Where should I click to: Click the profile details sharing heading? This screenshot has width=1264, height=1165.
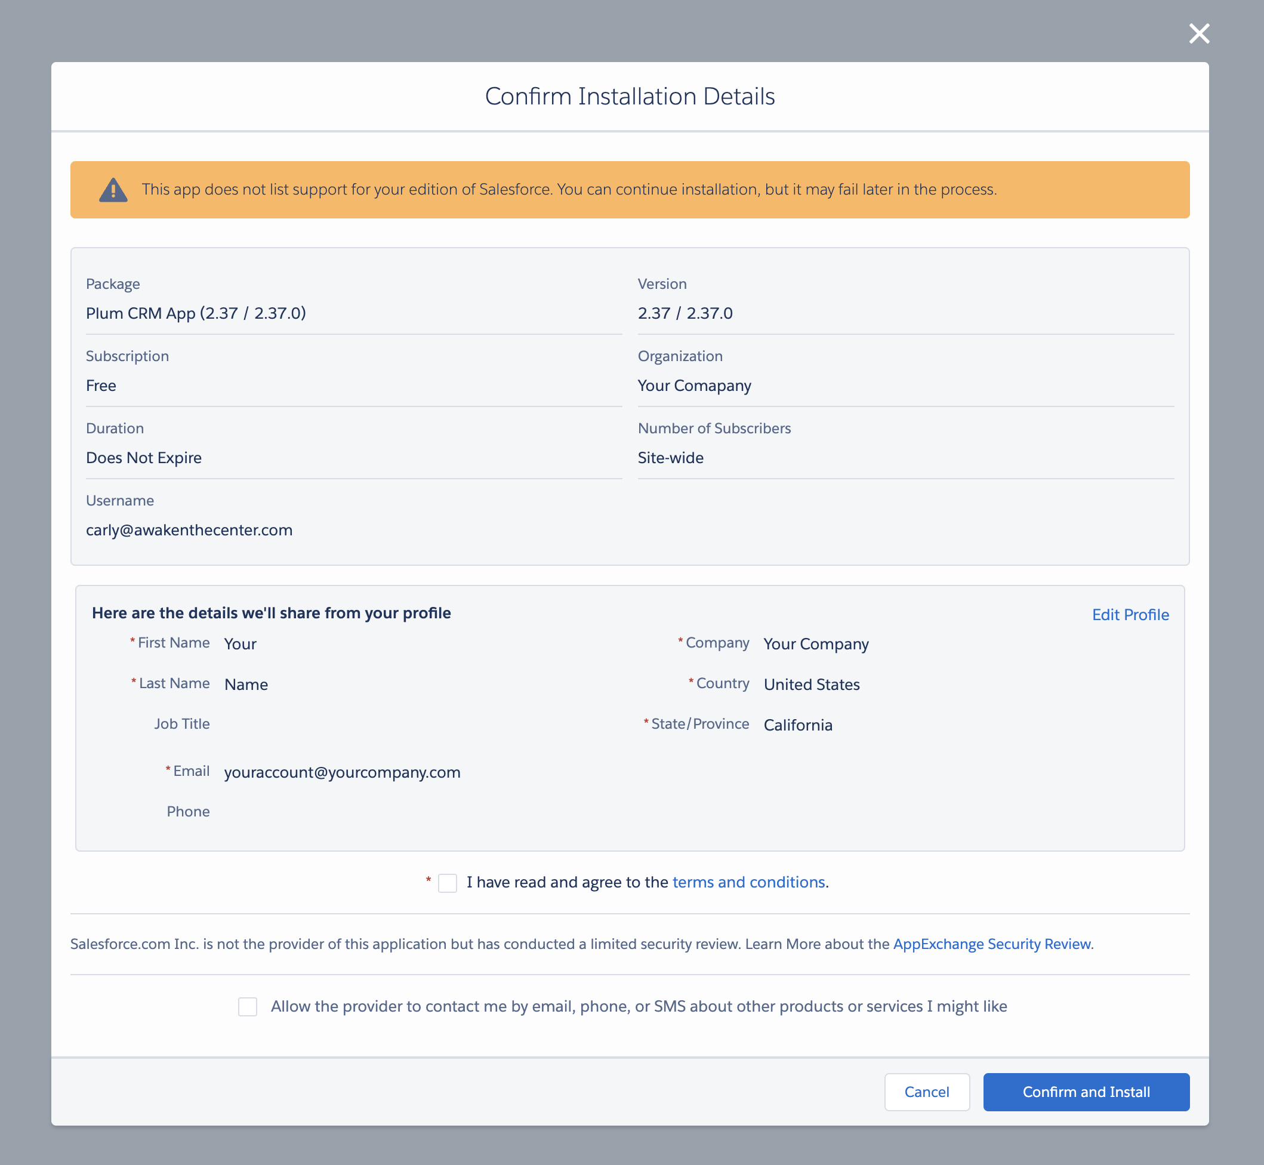(x=271, y=614)
